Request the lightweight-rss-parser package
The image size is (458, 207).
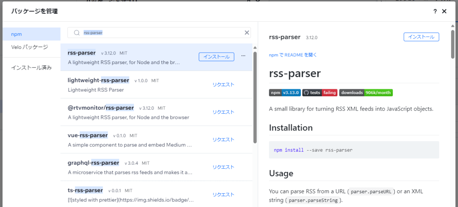[x=223, y=85]
